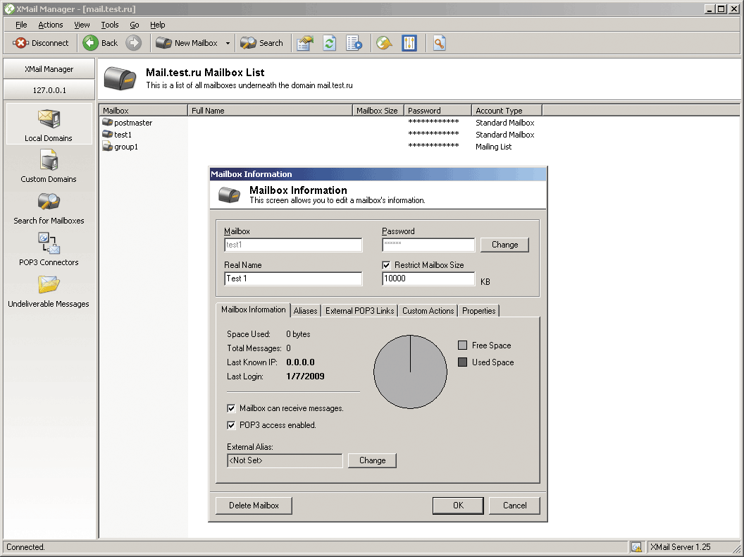744x557 pixels.
Task: Select the group1 mailing list row
Action: click(x=318, y=147)
